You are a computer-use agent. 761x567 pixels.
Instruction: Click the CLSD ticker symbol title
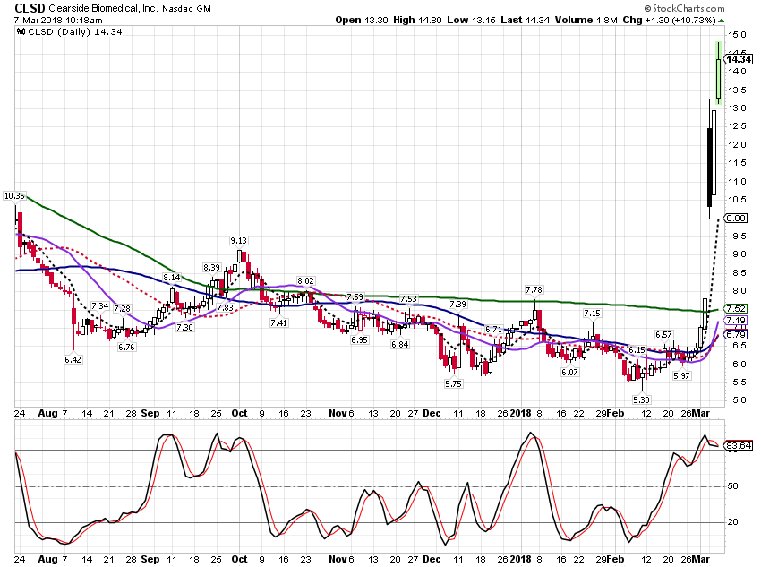click(x=30, y=8)
